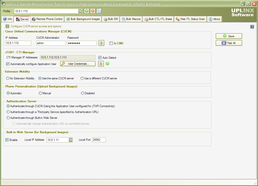Open the Bulk CTL/ITL Erase tab
This screenshot has height=186, width=258.
[158, 19]
